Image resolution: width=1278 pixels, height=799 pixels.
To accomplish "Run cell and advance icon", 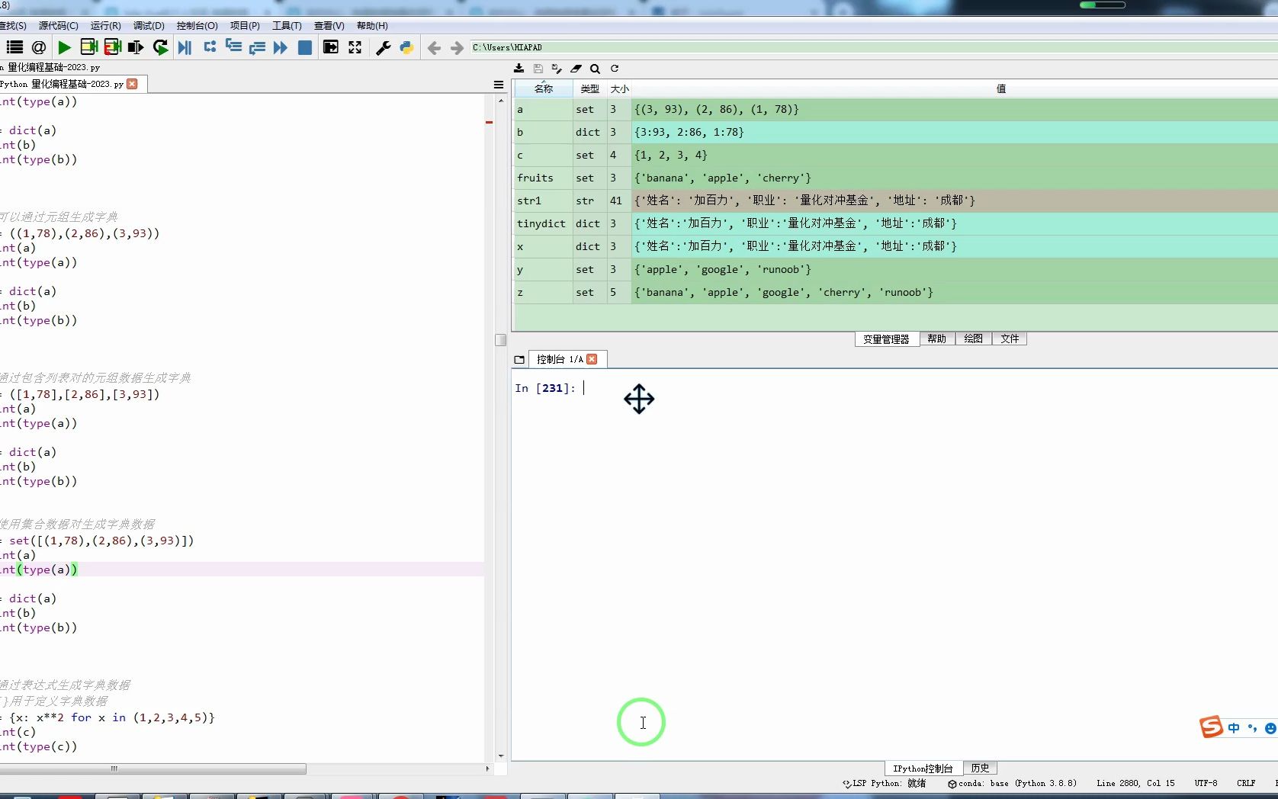I will (113, 47).
